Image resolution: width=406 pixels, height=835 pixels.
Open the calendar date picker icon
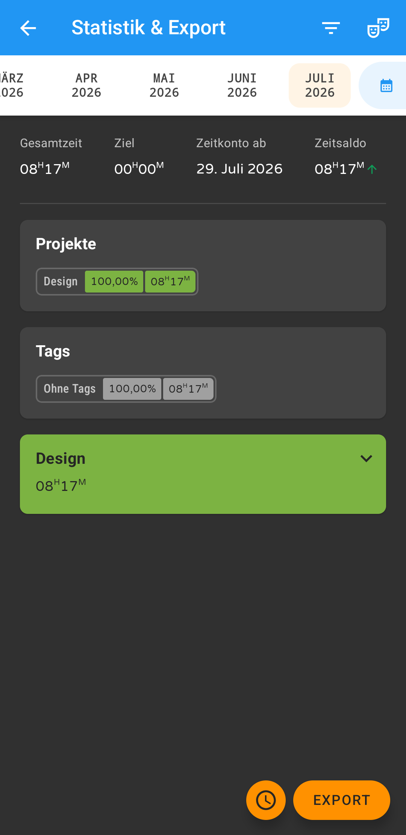386,85
